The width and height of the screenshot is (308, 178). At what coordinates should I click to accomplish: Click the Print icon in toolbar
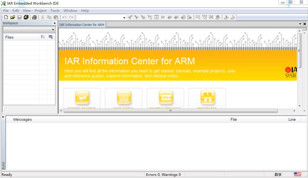[34, 17]
